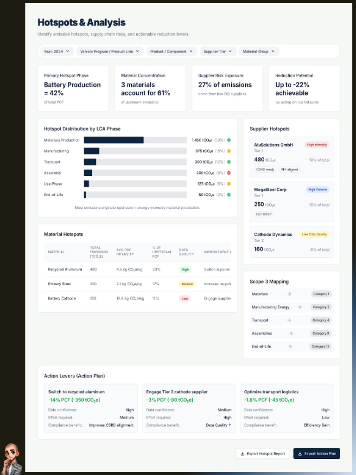Click the High Intensity tag
The height and width of the screenshot is (475, 356).
click(x=317, y=145)
